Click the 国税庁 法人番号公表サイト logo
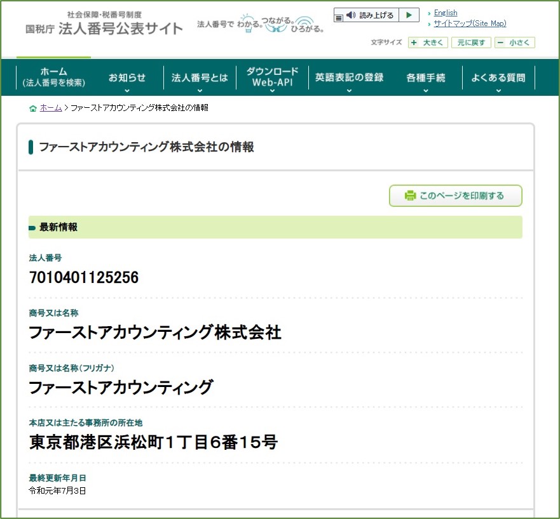Viewport: 560px width, 519px height. pos(104,24)
